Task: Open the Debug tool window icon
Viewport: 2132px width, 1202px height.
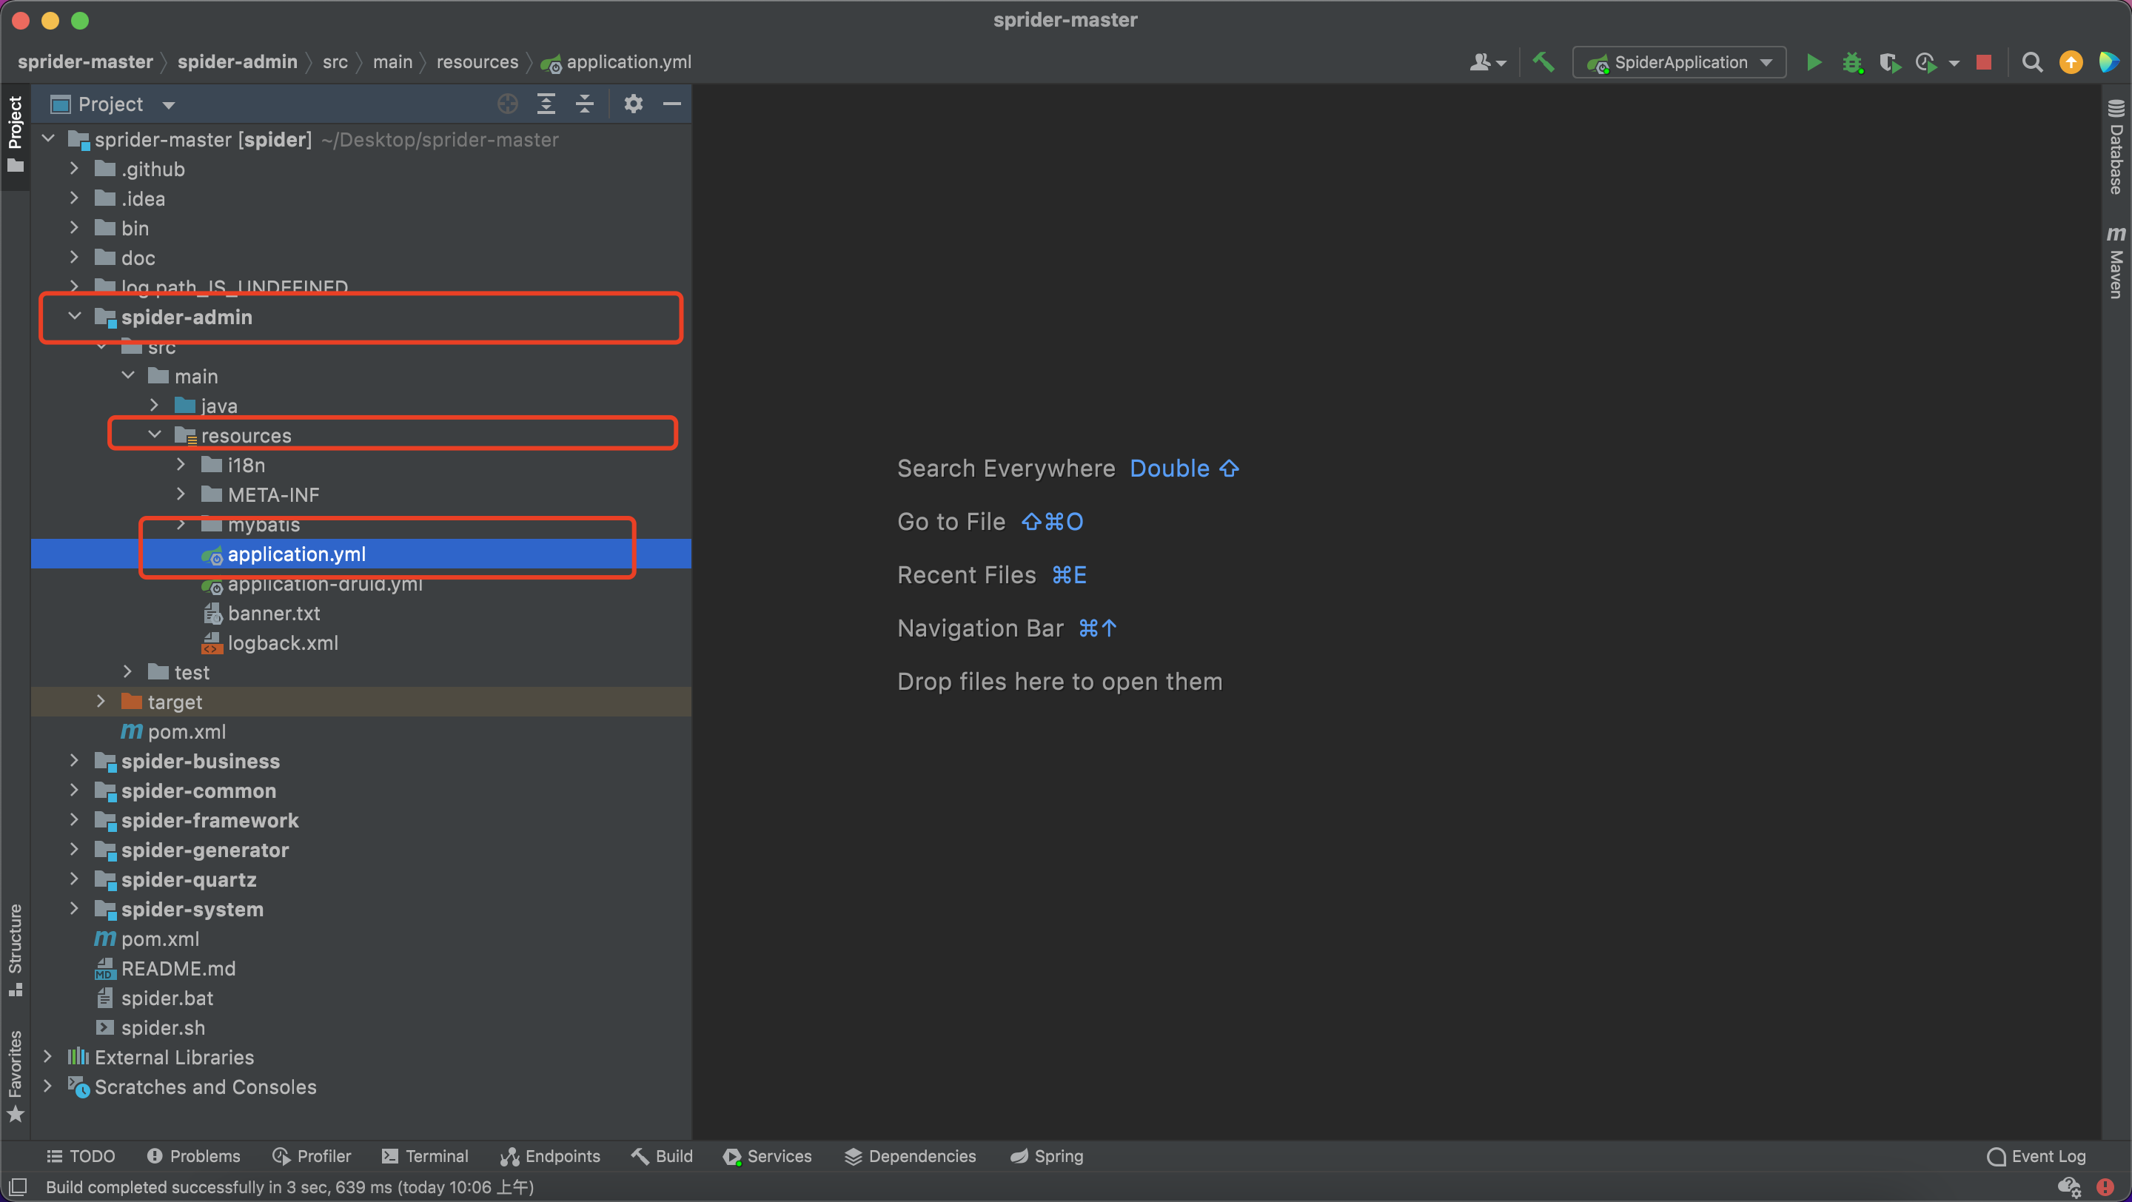Action: tap(1851, 61)
